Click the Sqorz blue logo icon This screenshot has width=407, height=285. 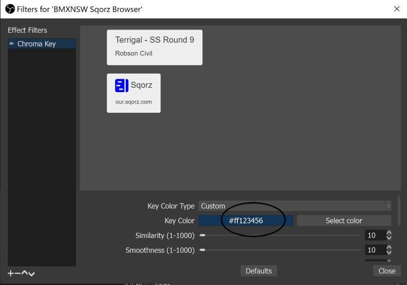click(x=122, y=86)
